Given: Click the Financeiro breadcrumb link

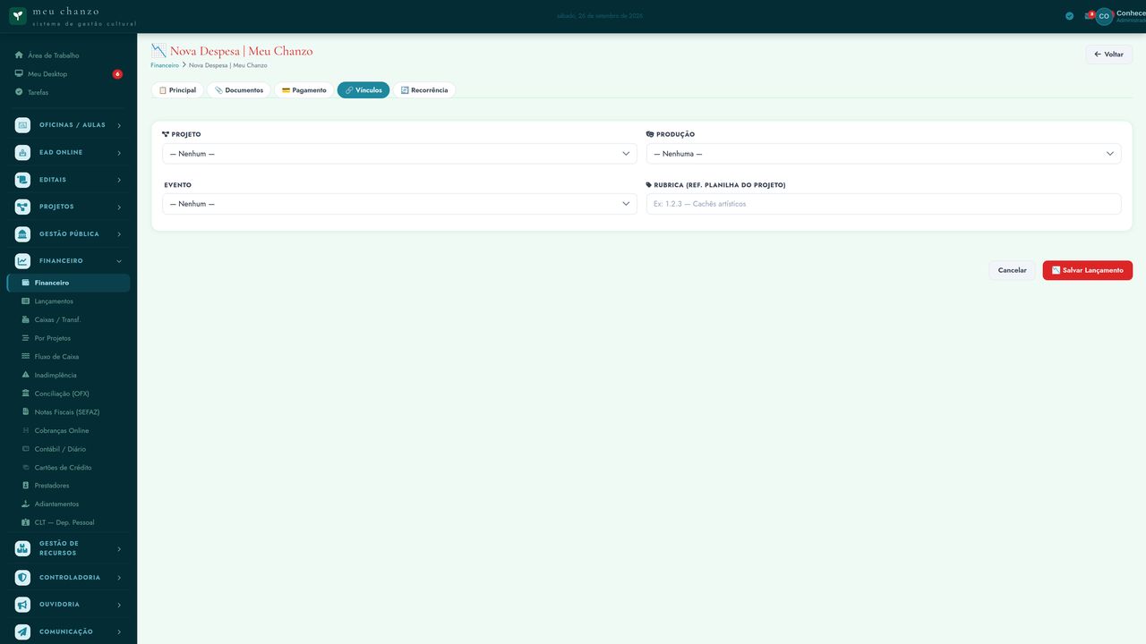Looking at the screenshot, I should click(165, 65).
